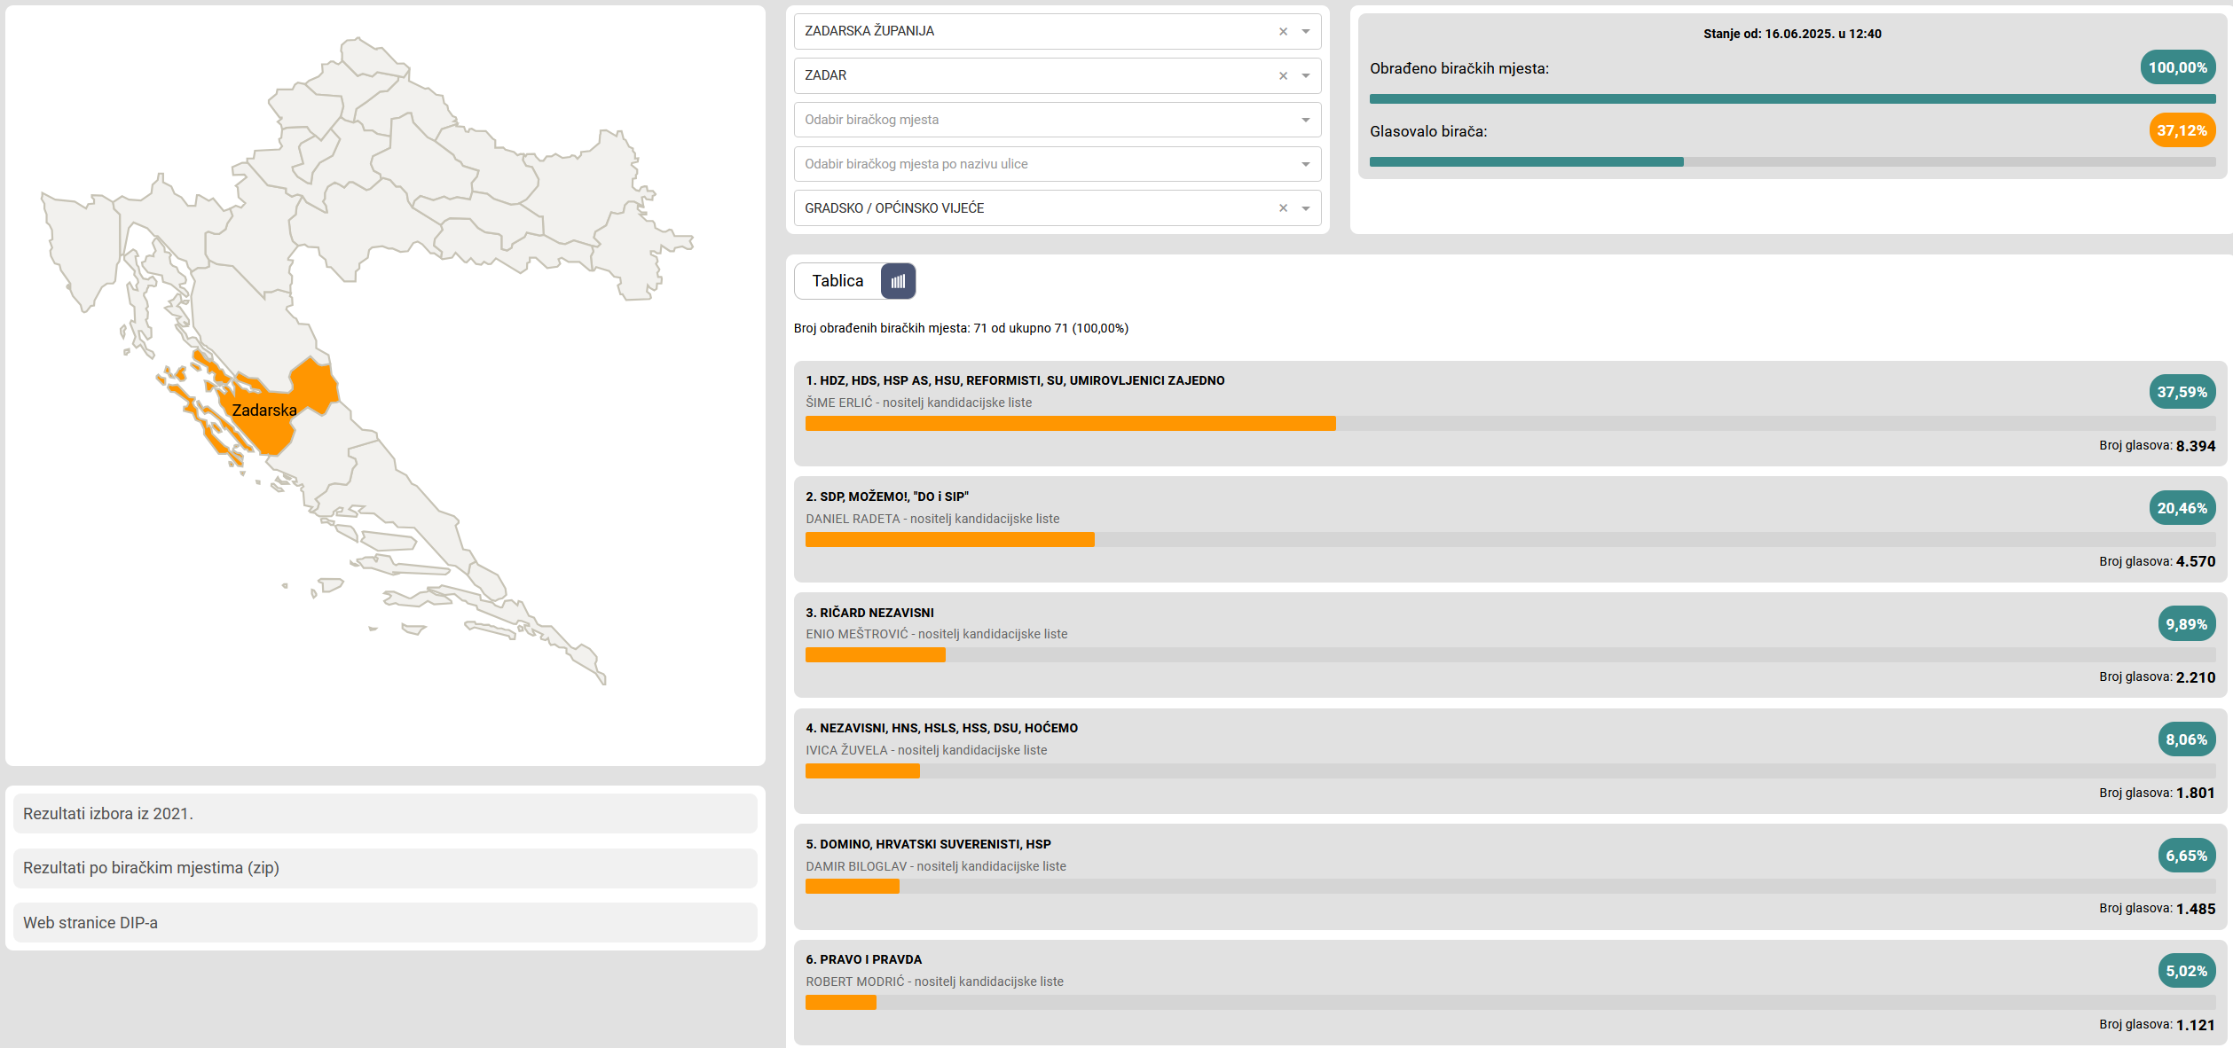This screenshot has width=2233, height=1048.
Task: Click the RIČARD NEZAVISNI vote progress bar
Action: [1510, 655]
